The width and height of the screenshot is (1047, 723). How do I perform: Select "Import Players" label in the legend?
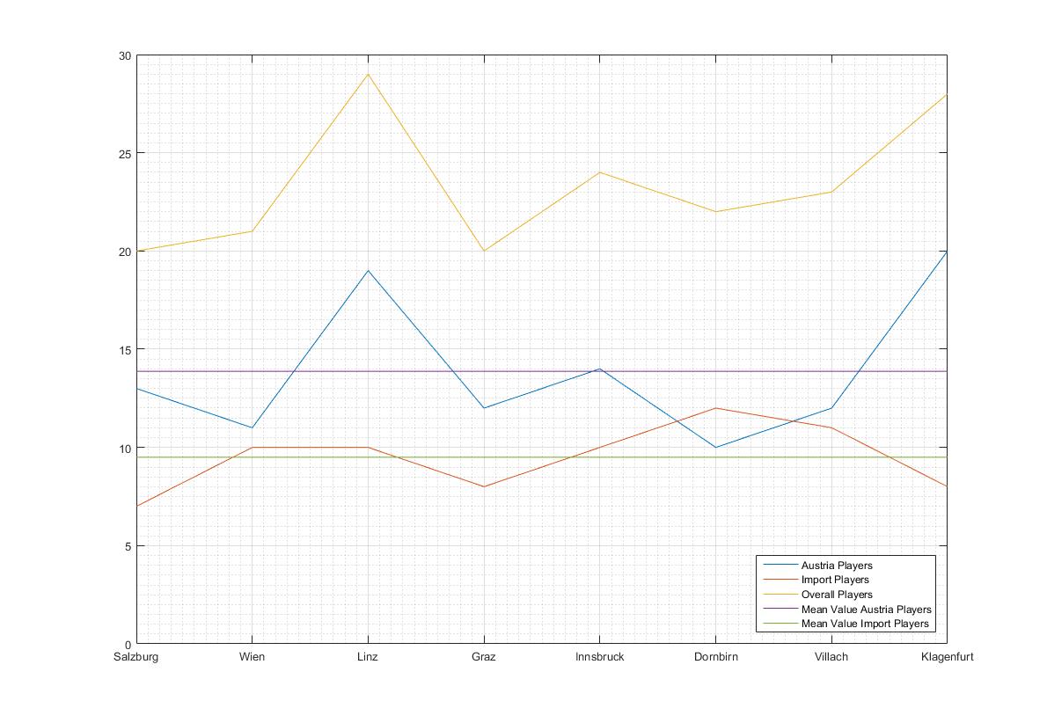[834, 581]
